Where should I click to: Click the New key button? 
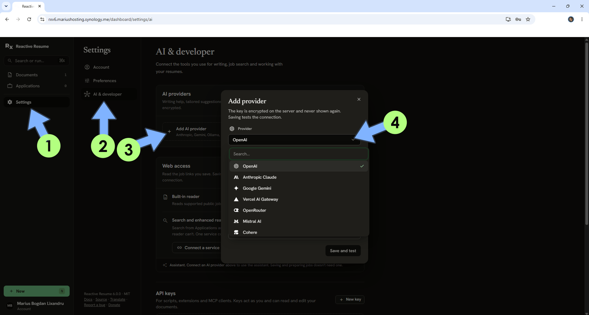click(350, 299)
